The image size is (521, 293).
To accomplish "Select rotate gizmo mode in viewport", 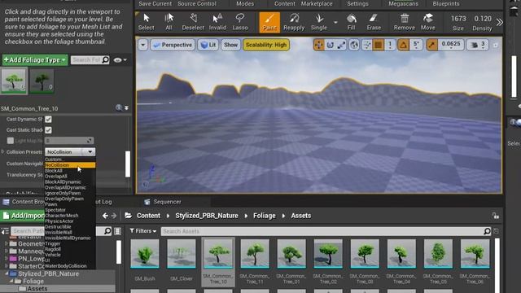I will click(x=330, y=45).
